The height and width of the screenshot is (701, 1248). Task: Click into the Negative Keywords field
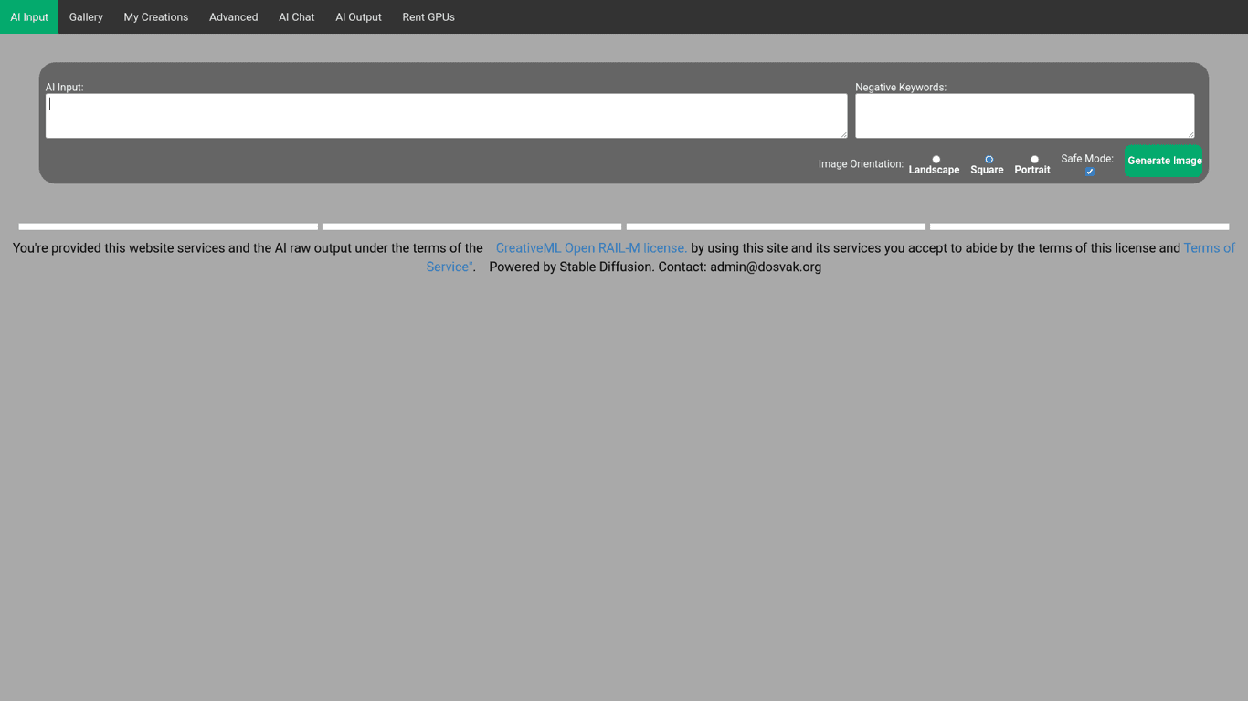[x=1023, y=116]
